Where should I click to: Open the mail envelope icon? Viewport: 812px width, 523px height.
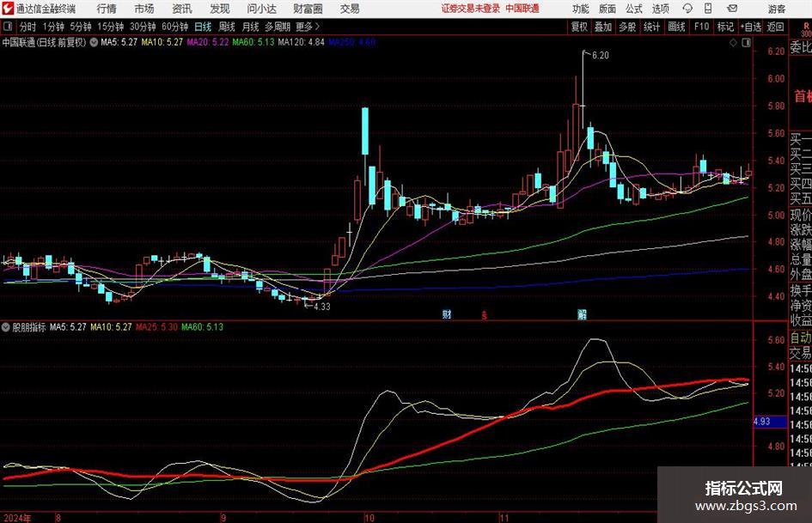click(x=732, y=9)
